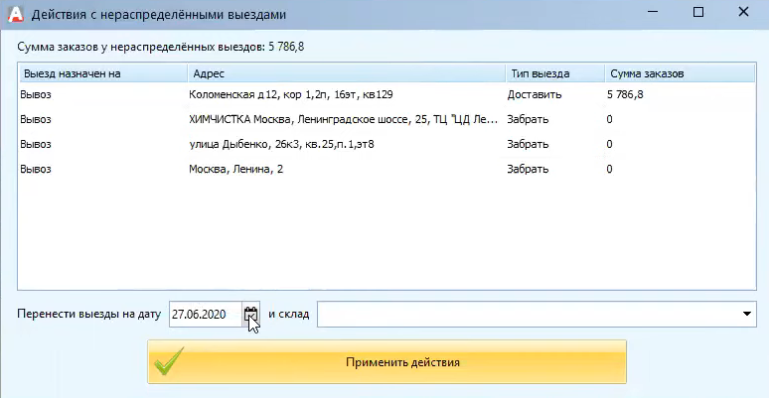The image size is (769, 398).
Task: Close the Действия с нераспределёнными выездами window
Action: click(x=743, y=12)
